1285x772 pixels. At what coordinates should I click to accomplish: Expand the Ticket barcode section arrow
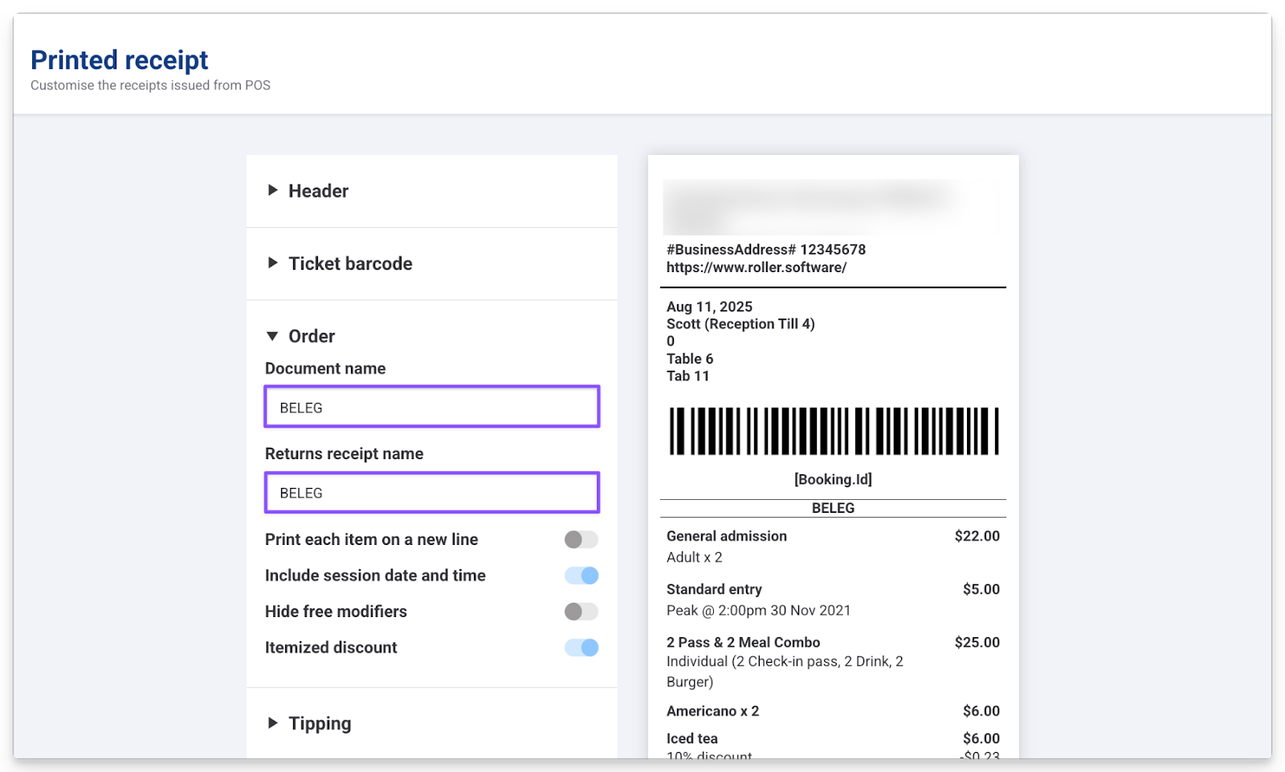point(273,263)
